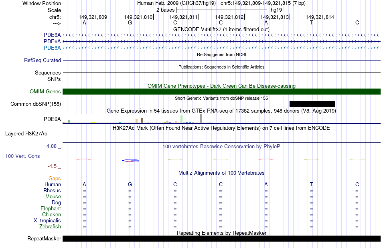The image size is (381, 248).
Task: Select the topmost PDE6A gene label
Action: [52, 35]
